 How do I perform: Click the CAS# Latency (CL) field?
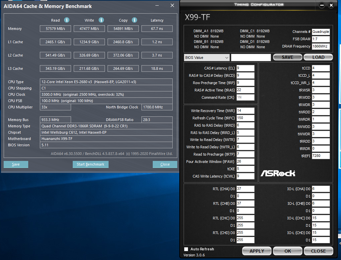(245, 68)
